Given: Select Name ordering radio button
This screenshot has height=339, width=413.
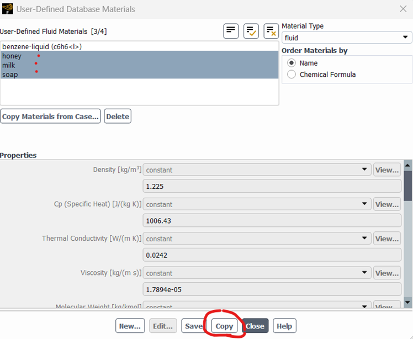Looking at the screenshot, I should tap(292, 63).
